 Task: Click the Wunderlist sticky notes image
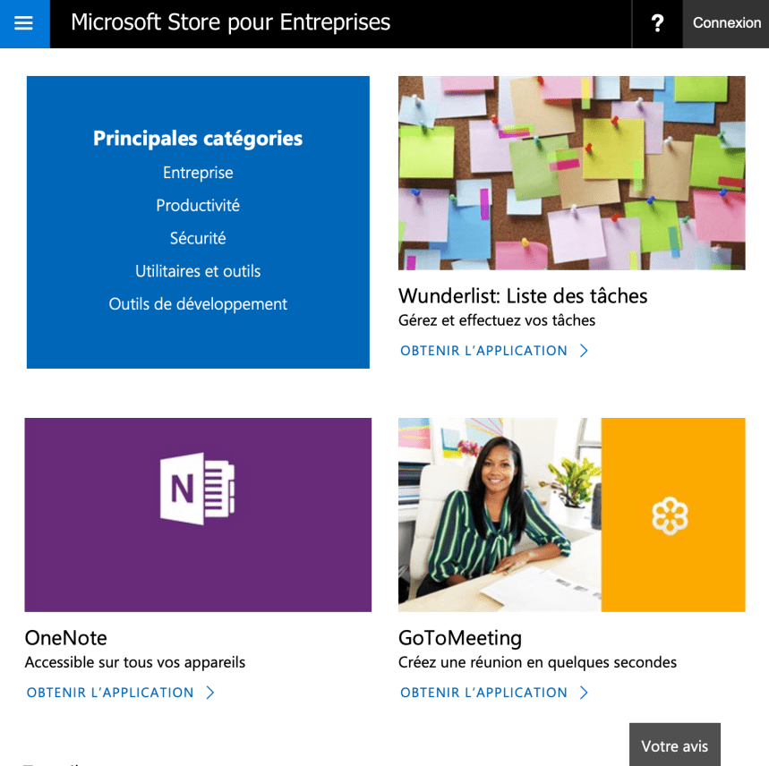tap(571, 172)
